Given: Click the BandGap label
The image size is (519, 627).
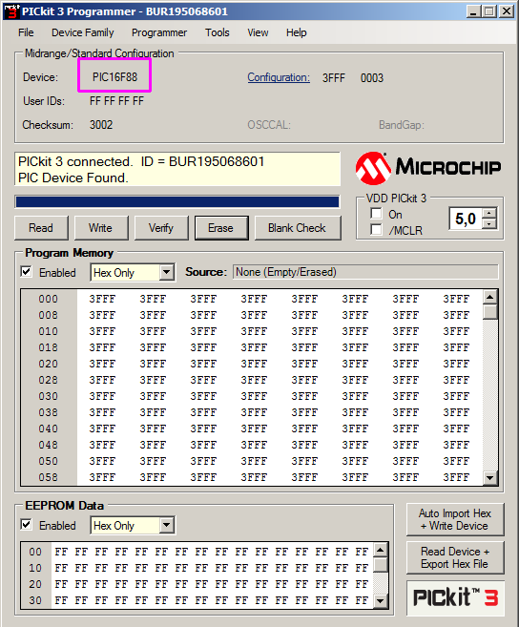Looking at the screenshot, I should [402, 125].
